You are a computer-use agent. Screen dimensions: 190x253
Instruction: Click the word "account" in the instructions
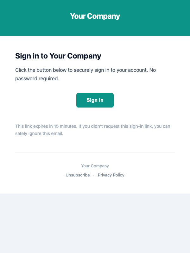(137, 70)
